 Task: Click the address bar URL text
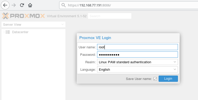pos(89,5)
